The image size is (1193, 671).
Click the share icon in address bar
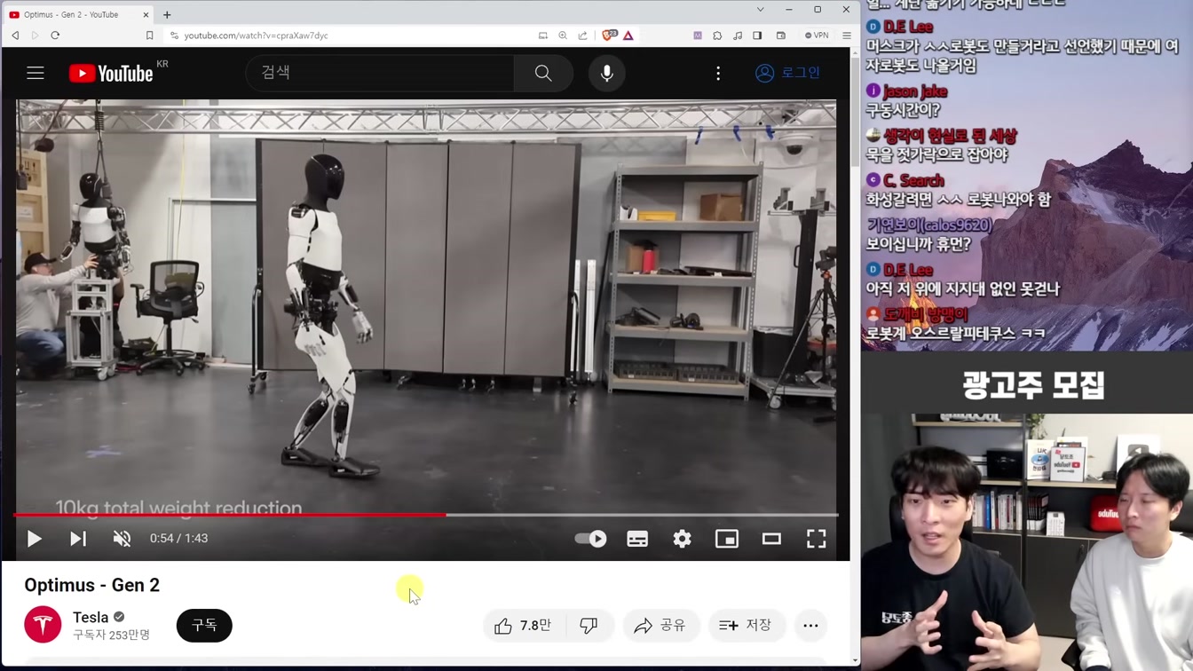(583, 36)
